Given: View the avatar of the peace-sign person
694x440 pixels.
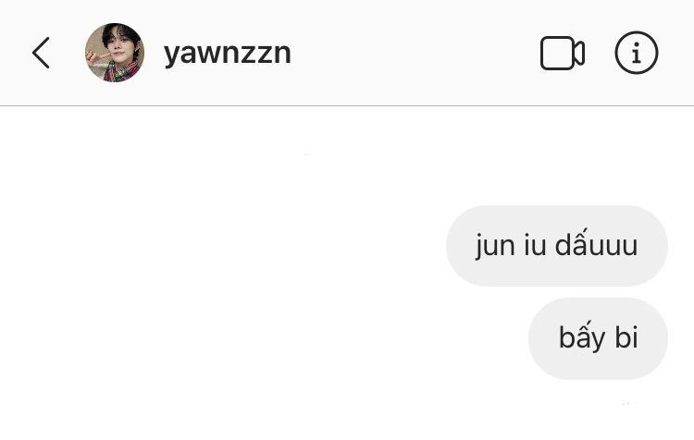Looking at the screenshot, I should tap(115, 53).
